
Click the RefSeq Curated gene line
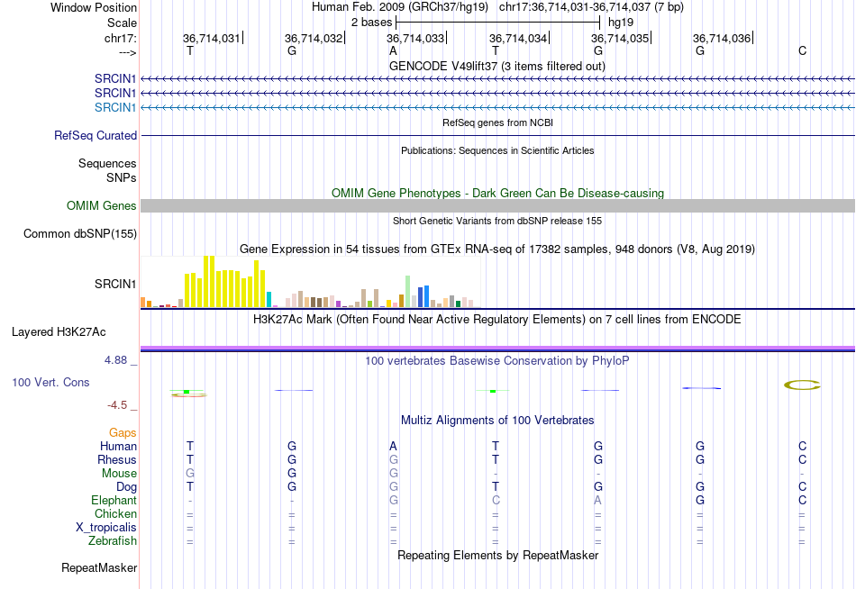coord(497,135)
